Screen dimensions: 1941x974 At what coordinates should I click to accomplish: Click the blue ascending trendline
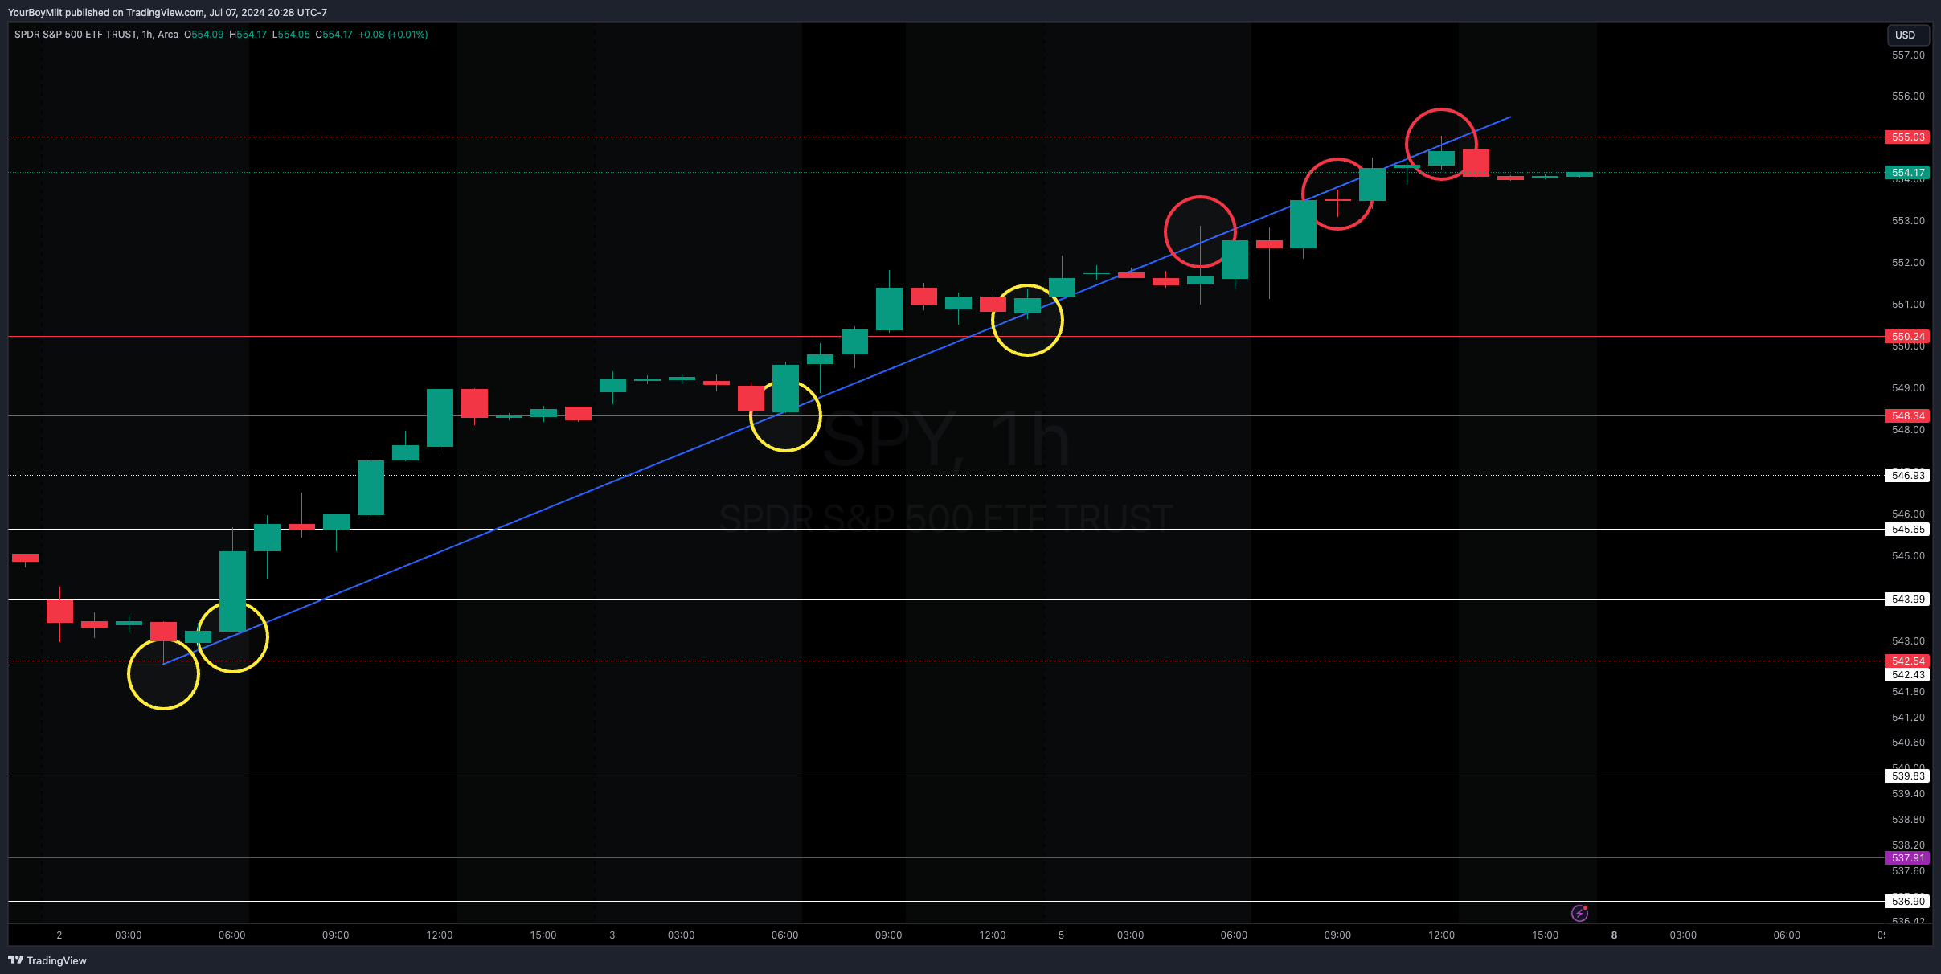tap(563, 501)
